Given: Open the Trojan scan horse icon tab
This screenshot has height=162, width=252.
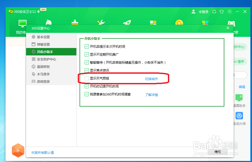Looking at the screenshot, I should (48, 22).
